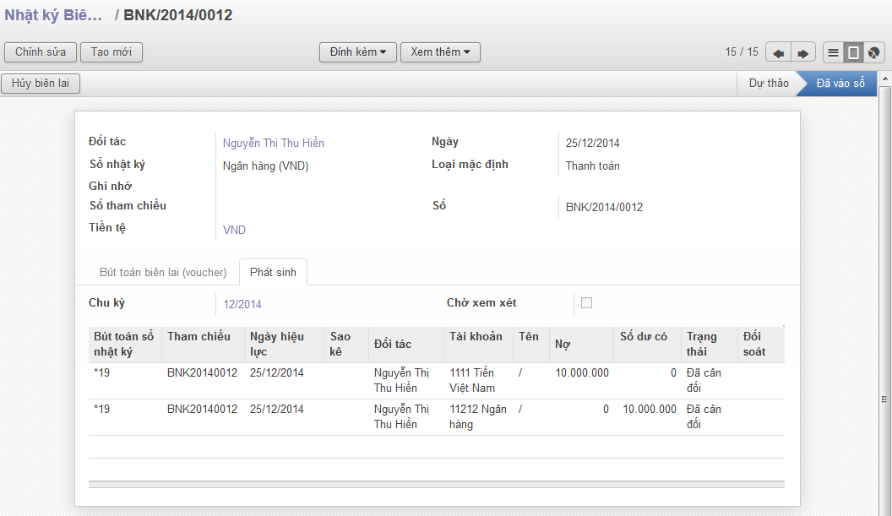Go to the next record arrow
Image resolution: width=892 pixels, height=516 pixels.
point(802,52)
